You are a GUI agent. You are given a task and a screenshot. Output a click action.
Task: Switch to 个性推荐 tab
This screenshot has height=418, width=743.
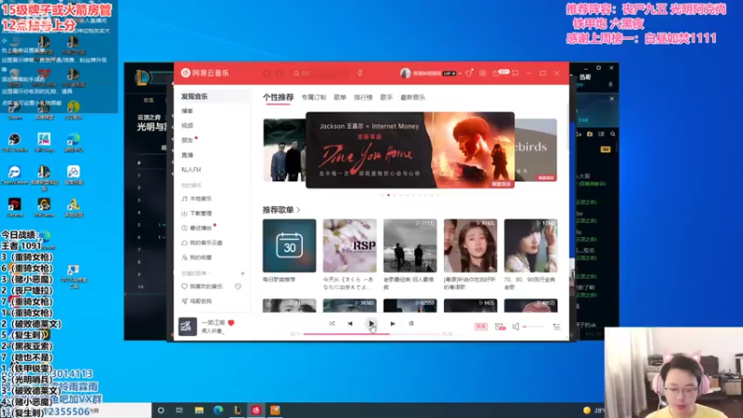tap(278, 98)
